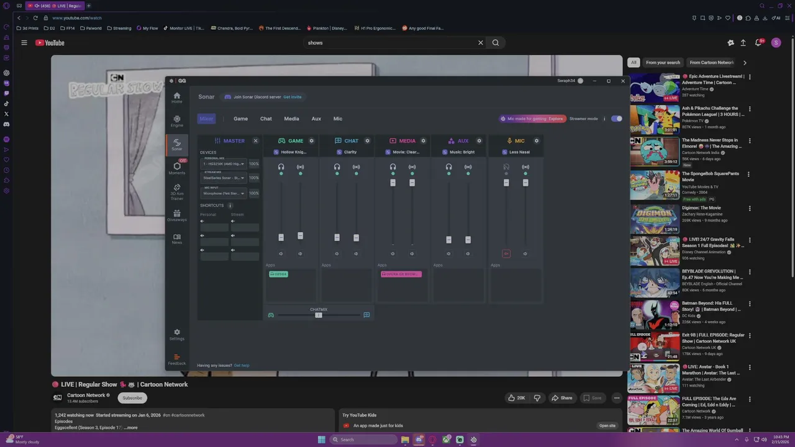
Task: Expand video description with ...more
Action: click(x=131, y=428)
